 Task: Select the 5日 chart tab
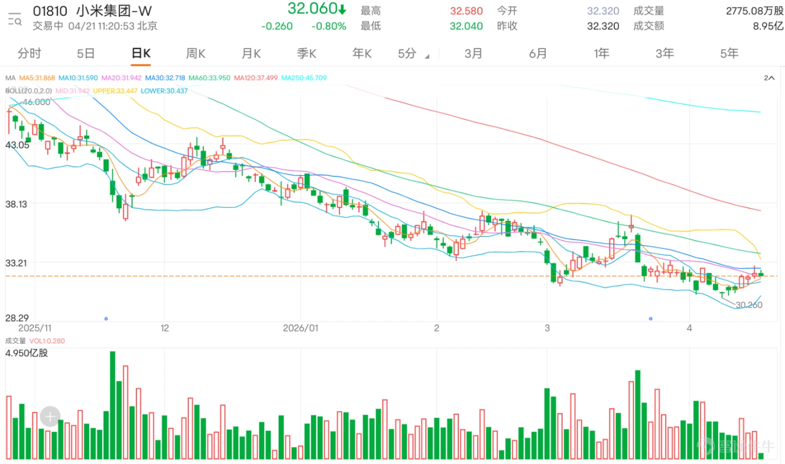(85, 53)
